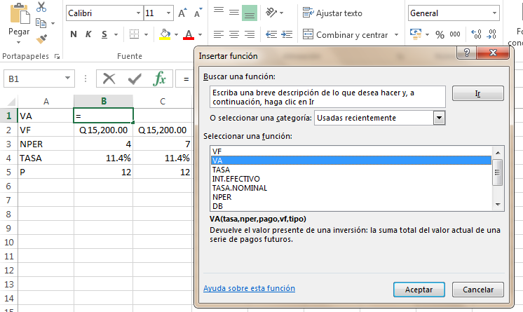Confirm the formula with checkmark icon
Image resolution: width=523 pixels, height=312 pixels.
(x=134, y=79)
